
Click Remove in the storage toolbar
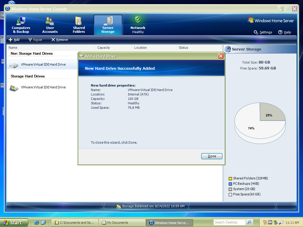(59, 40)
